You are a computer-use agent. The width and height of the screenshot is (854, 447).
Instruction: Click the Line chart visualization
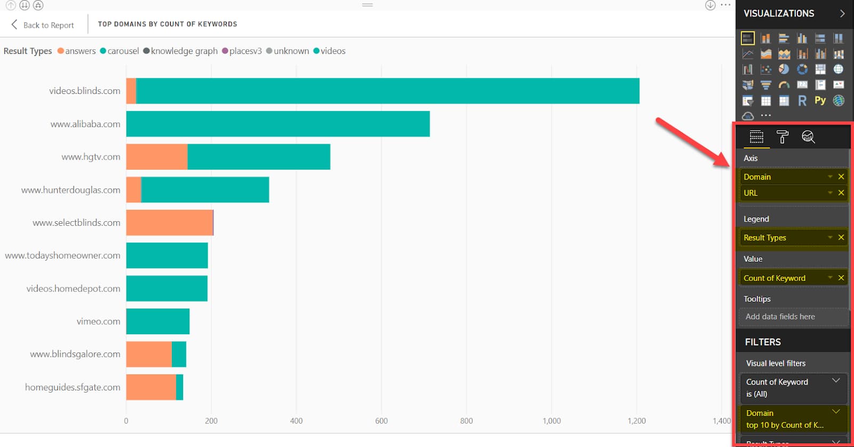click(x=748, y=54)
